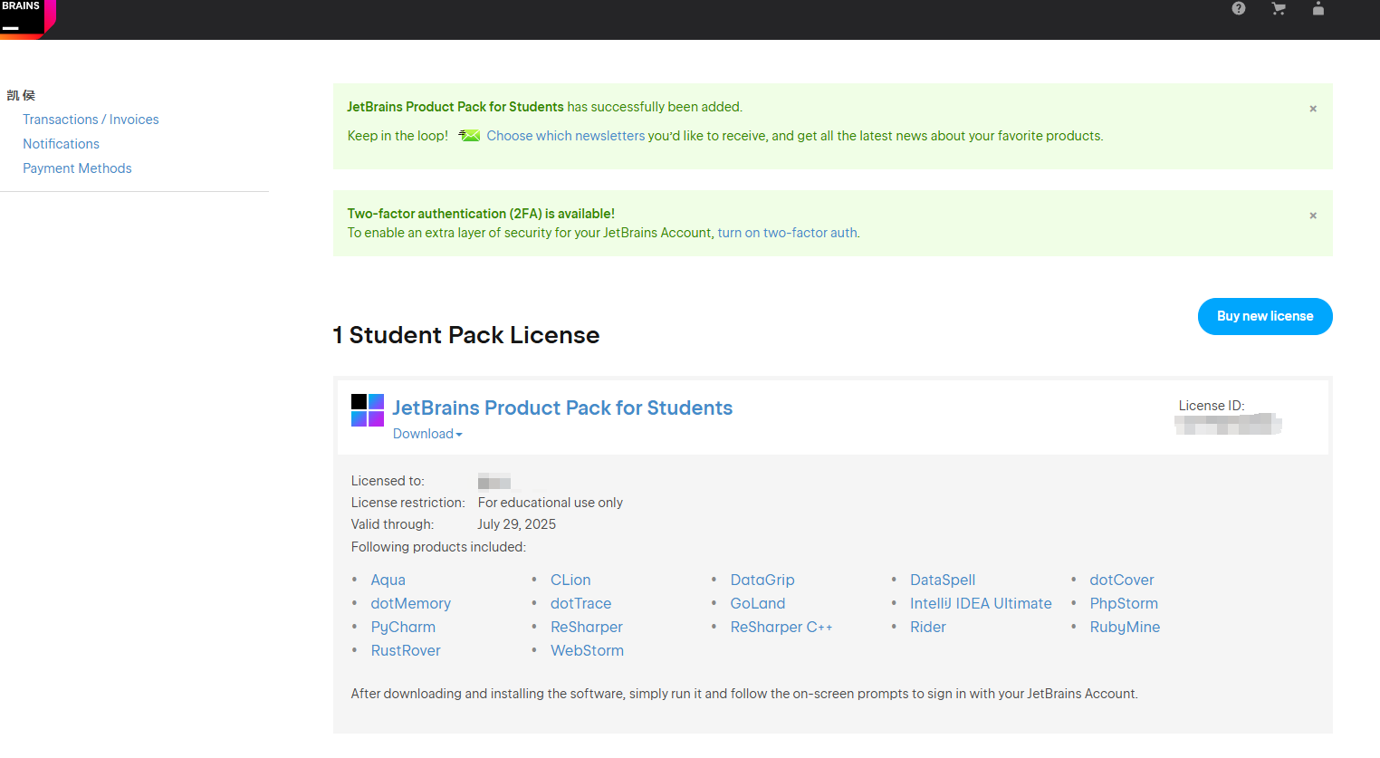This screenshot has height=758, width=1380.
Task: Click the '1 Student Pack License' heading
Action: (466, 335)
